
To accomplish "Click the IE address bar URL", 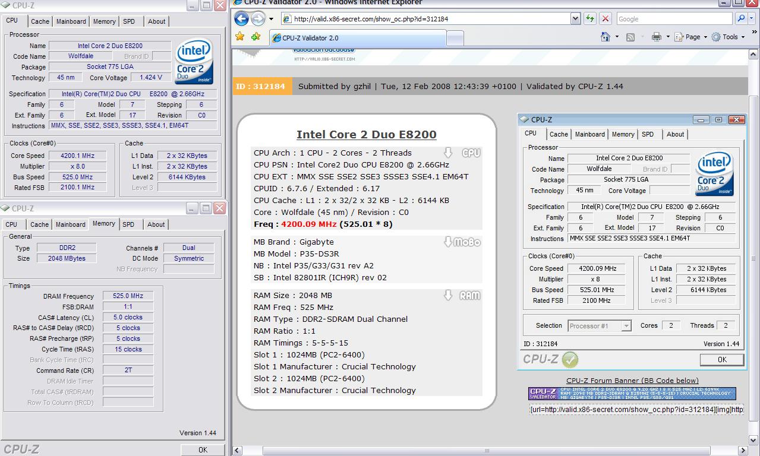I will coord(425,19).
